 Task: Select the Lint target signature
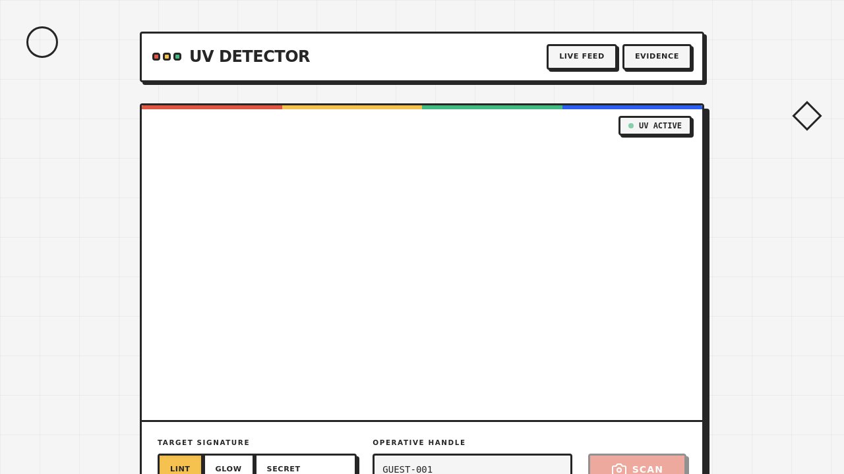pyautogui.click(x=180, y=465)
